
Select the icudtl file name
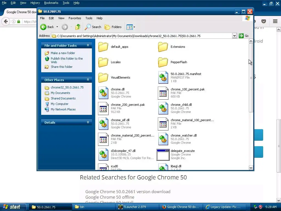click(114, 166)
